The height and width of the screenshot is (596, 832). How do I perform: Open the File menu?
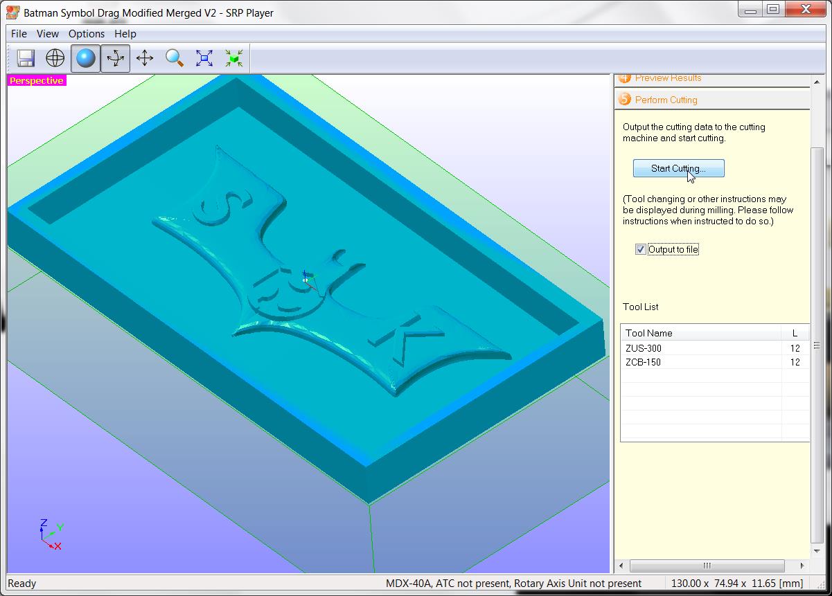tap(19, 33)
